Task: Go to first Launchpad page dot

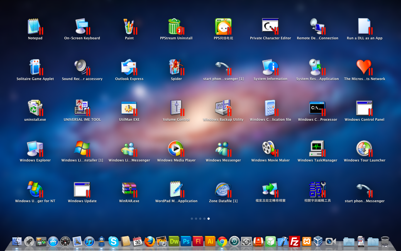Action: pyautogui.click(x=192, y=219)
